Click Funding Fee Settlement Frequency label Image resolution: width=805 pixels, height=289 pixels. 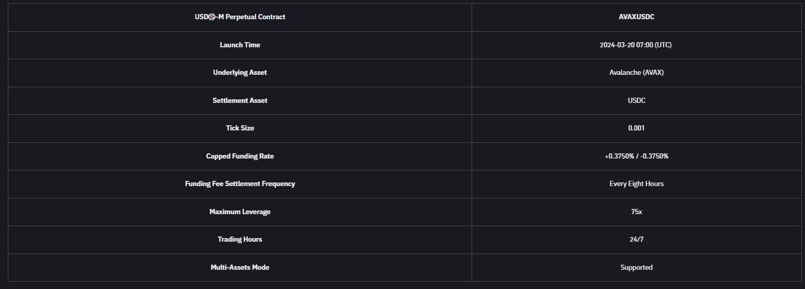(x=240, y=184)
